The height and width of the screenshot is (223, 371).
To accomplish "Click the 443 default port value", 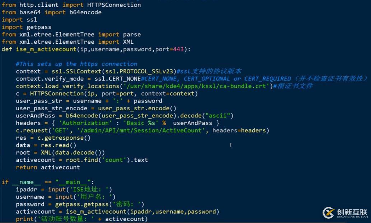I will 178,49.
